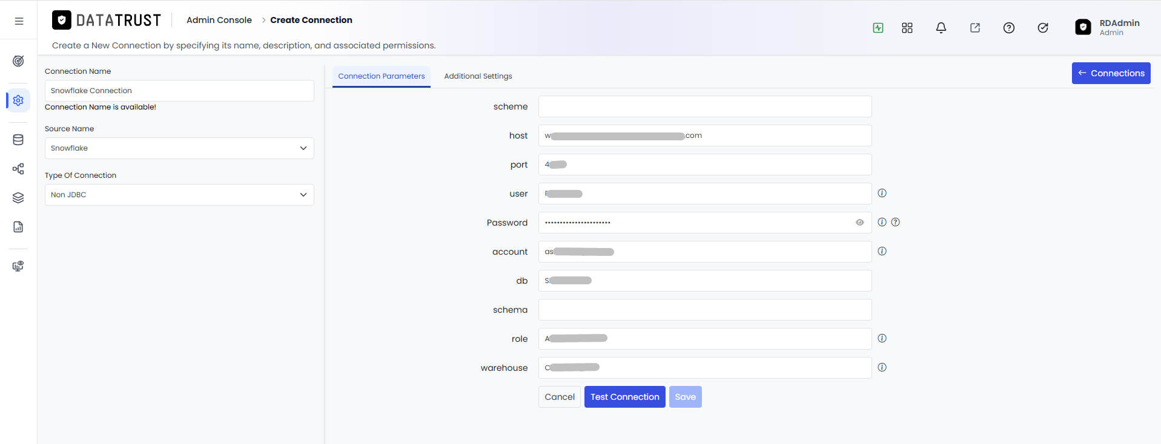The width and height of the screenshot is (1161, 444).
Task: Show info for the role field
Action: click(x=882, y=338)
